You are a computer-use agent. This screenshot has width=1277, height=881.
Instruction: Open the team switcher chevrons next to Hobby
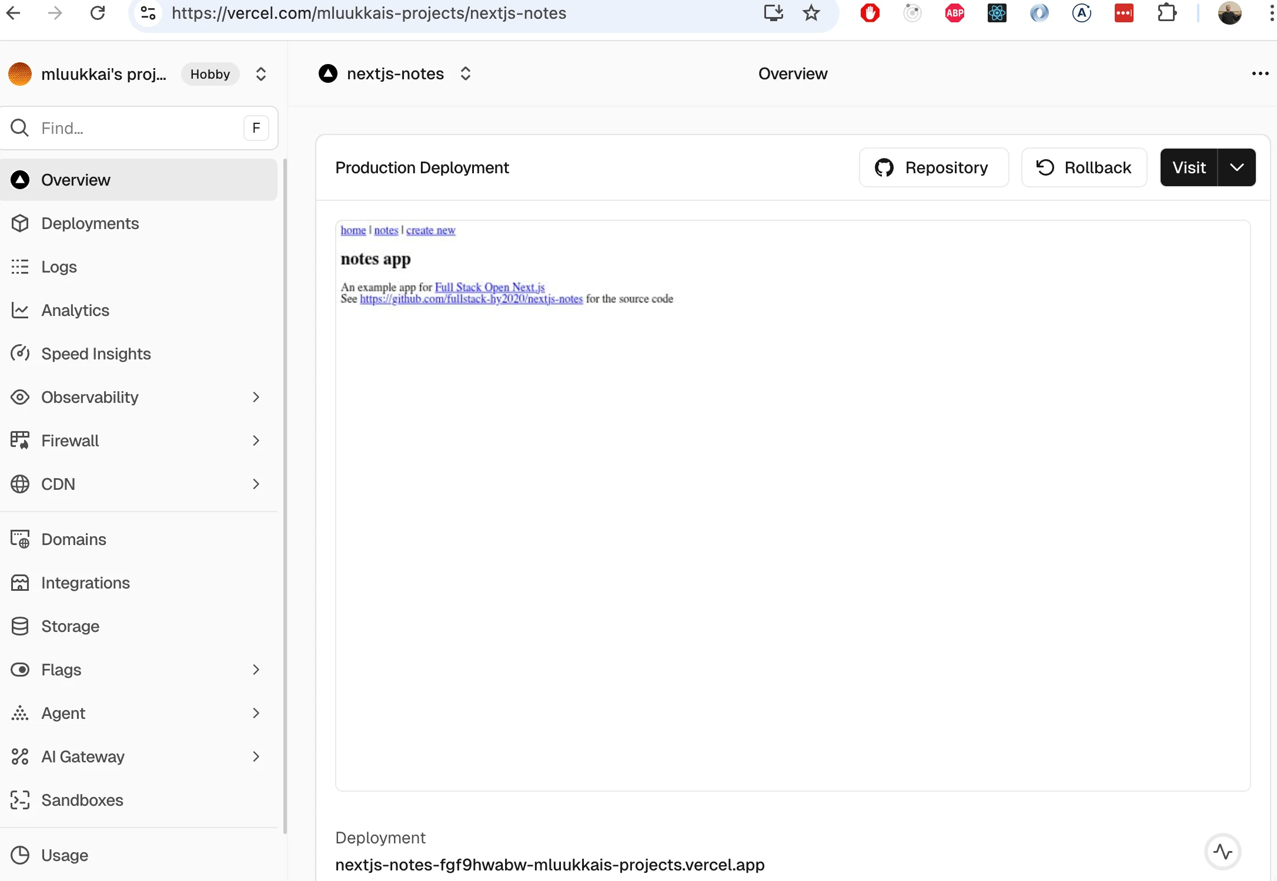261,74
